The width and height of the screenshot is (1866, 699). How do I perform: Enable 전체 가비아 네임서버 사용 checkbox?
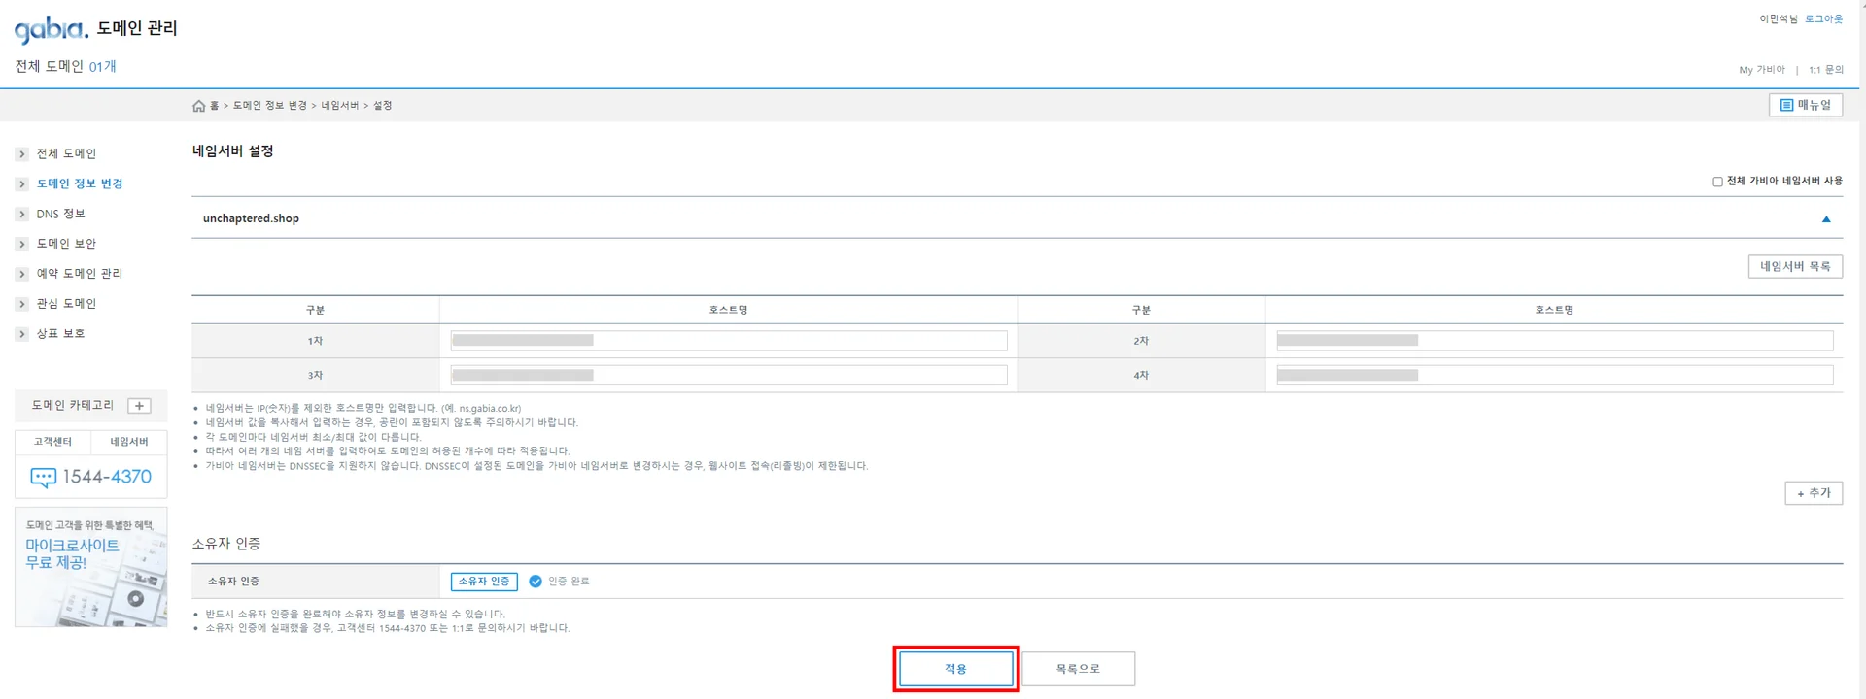pyautogui.click(x=1717, y=182)
